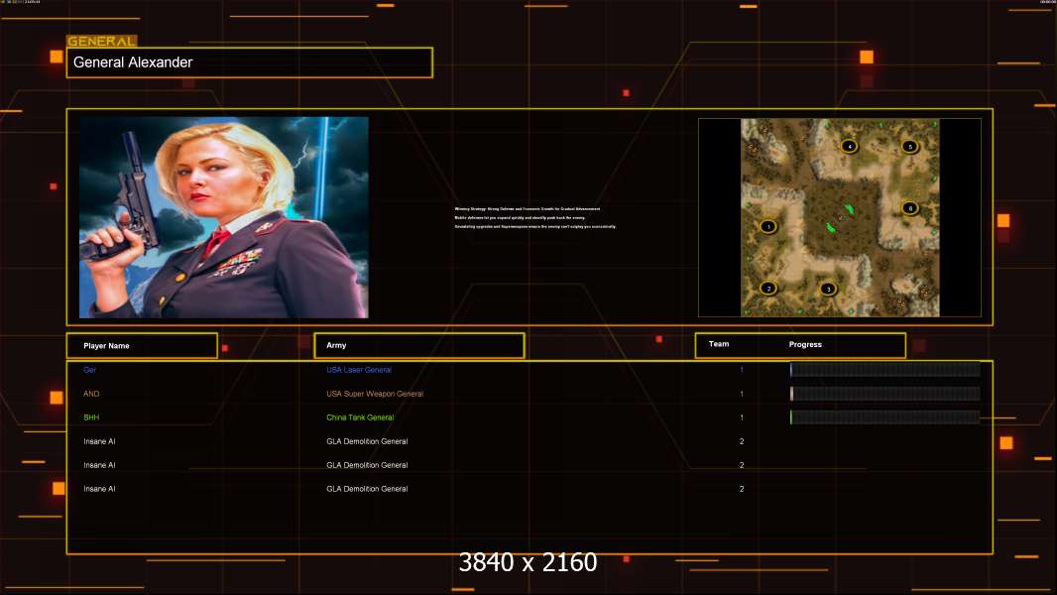Click the Player Name column header

pos(142,346)
